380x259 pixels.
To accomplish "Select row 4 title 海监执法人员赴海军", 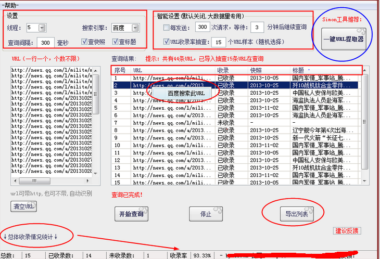I will tap(321, 100).
